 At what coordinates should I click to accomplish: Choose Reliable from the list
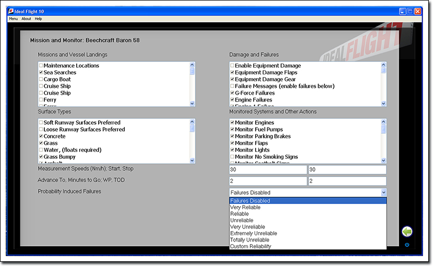pos(308,214)
